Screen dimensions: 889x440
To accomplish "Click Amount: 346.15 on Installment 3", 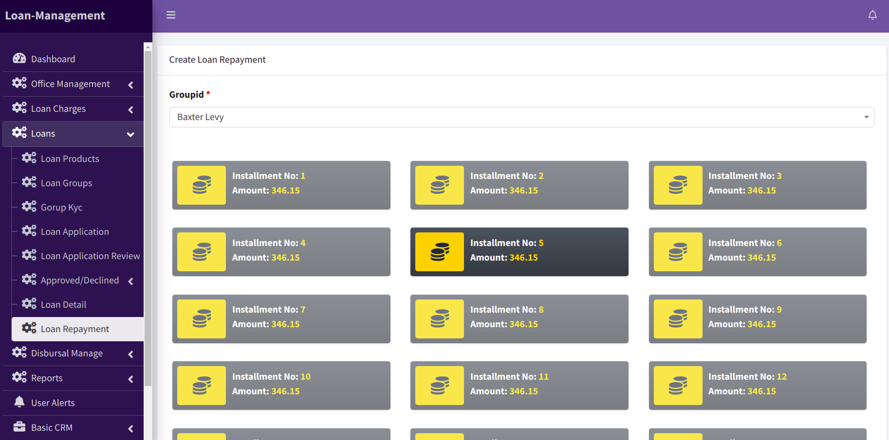I will tap(742, 191).
